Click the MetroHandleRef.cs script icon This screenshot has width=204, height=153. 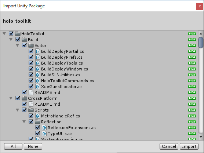click(37, 116)
